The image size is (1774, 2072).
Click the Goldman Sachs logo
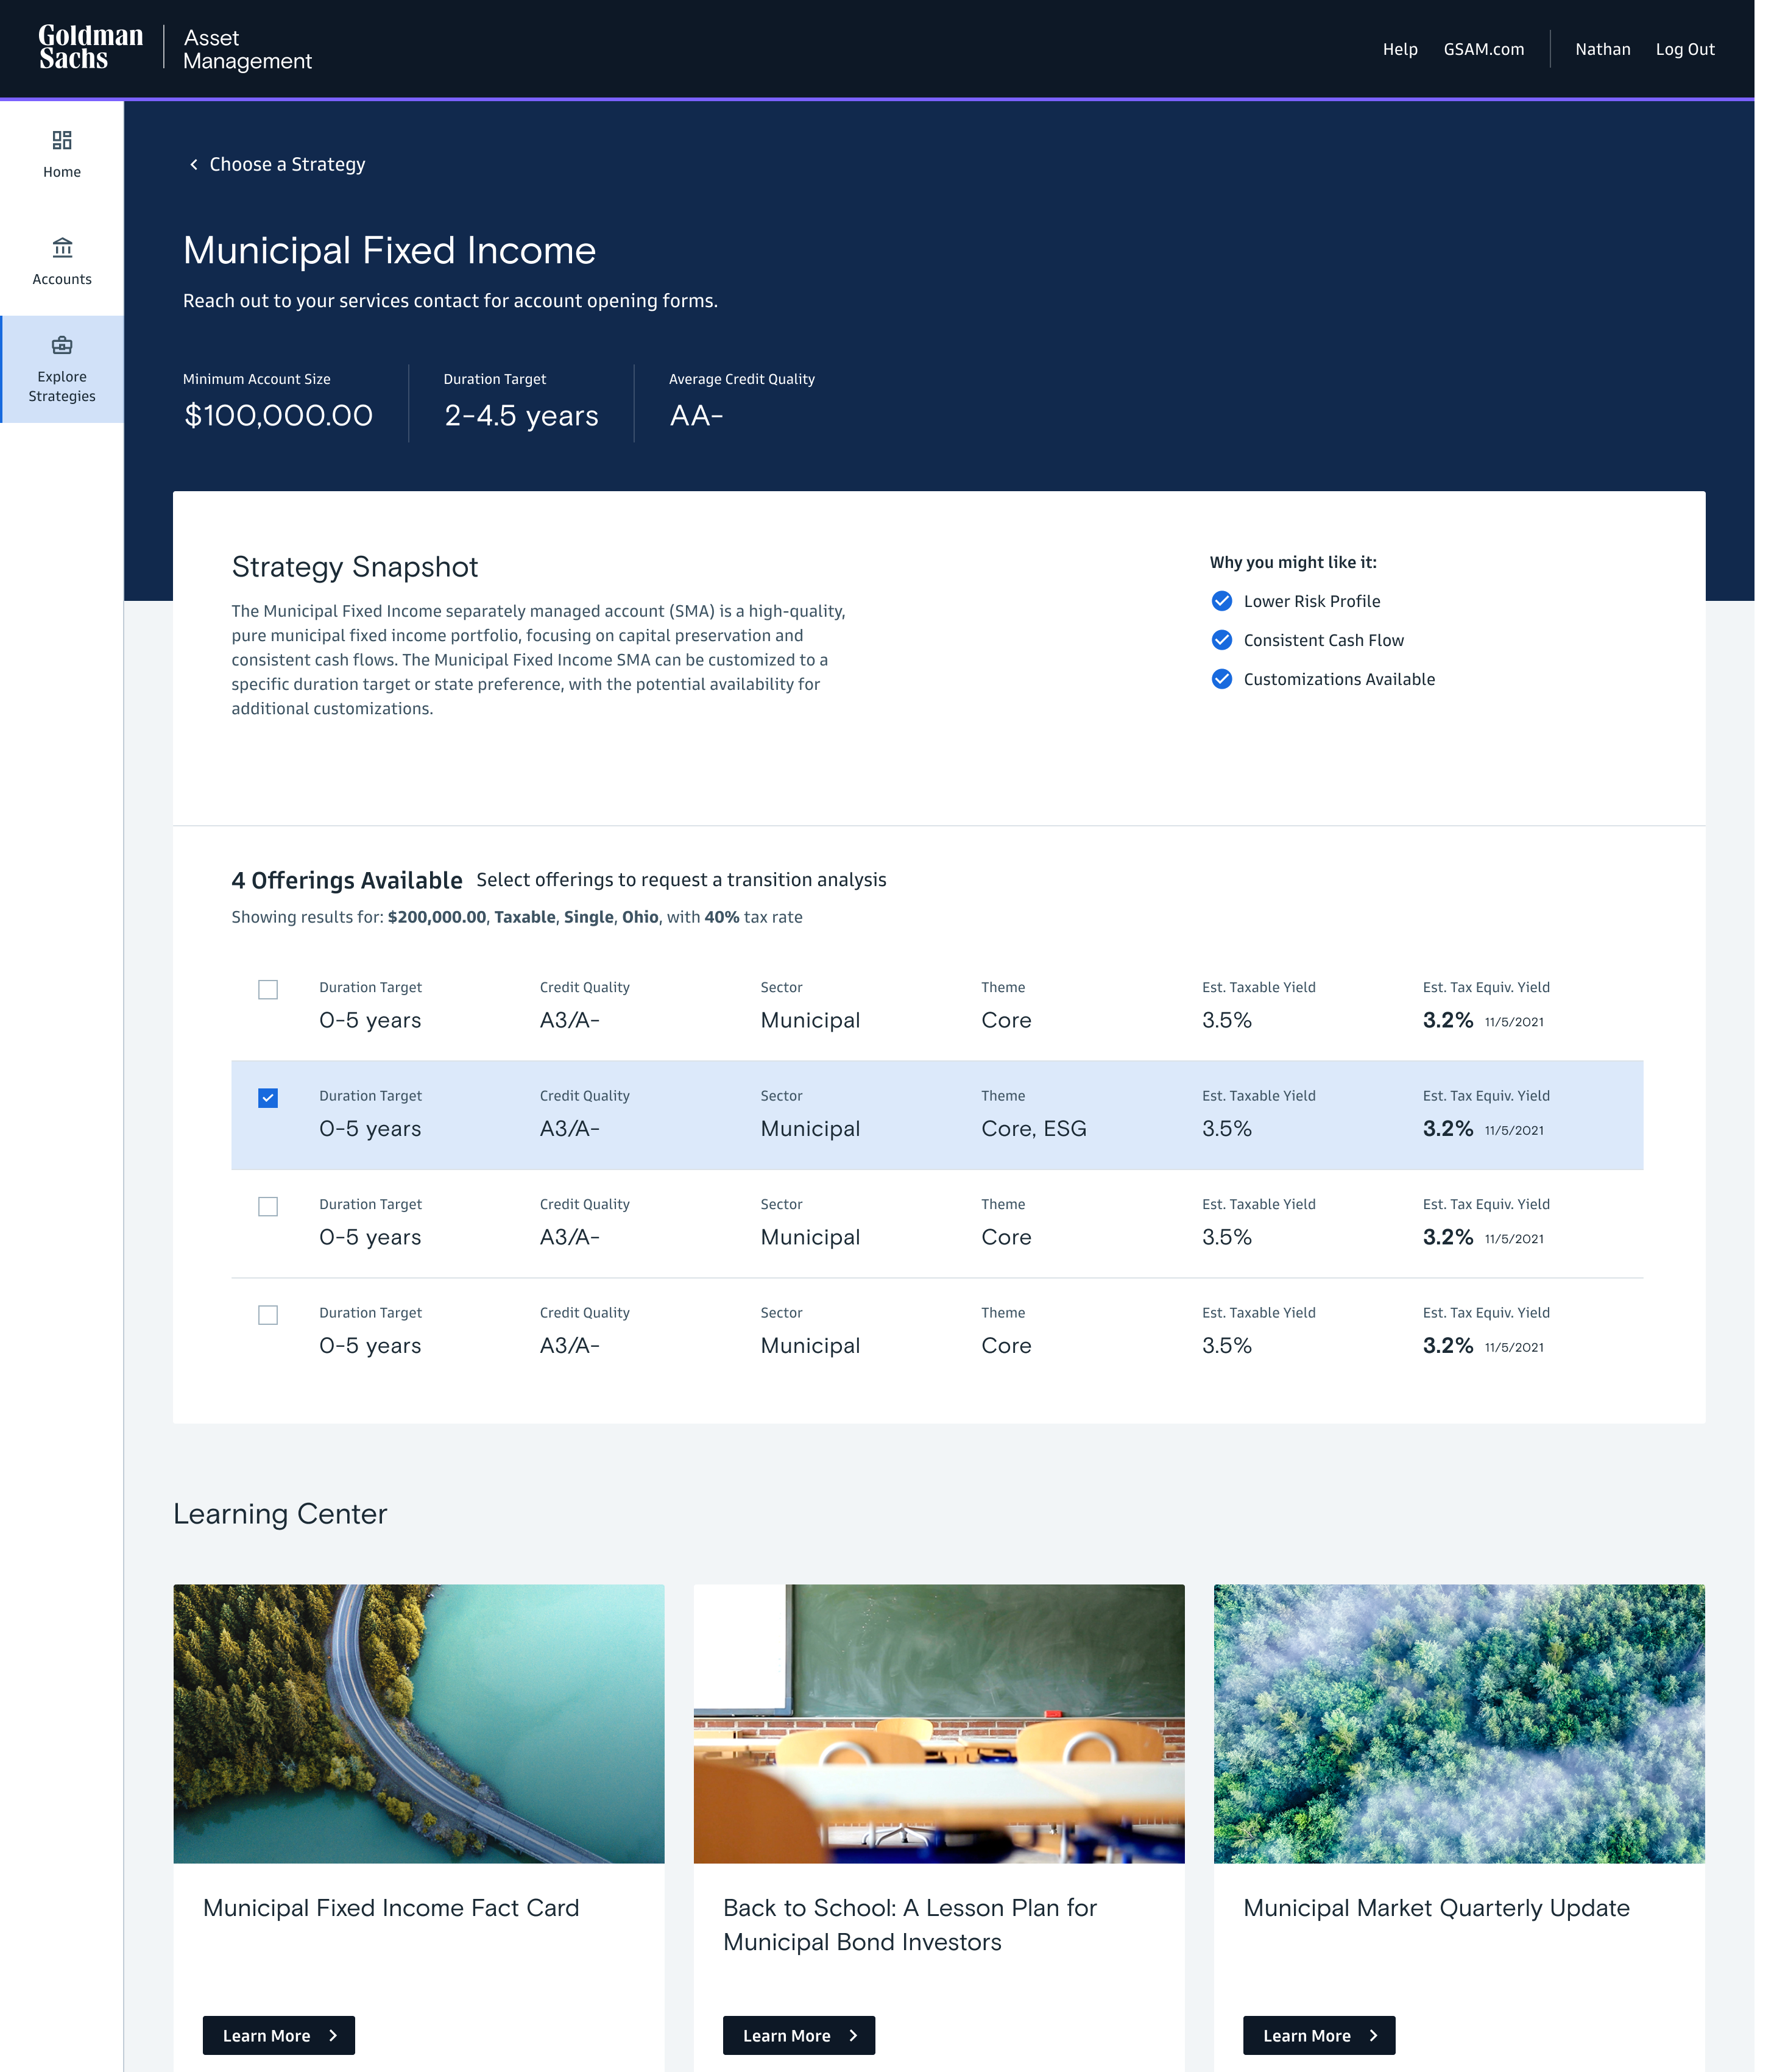point(91,48)
